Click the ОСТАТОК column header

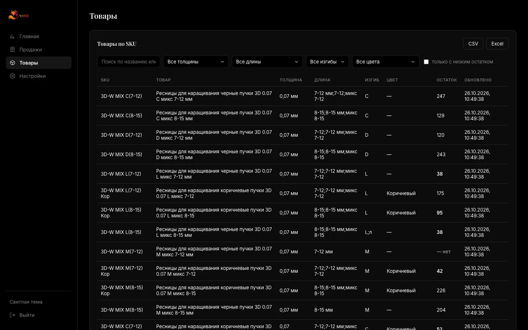tap(447, 80)
